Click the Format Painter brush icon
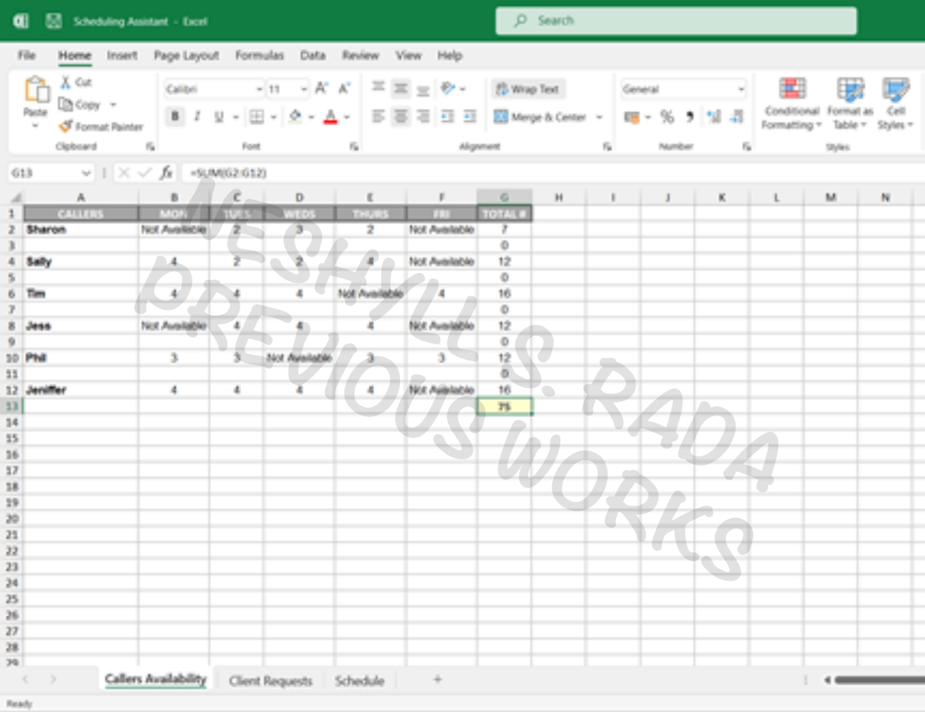Image resolution: width=925 pixels, height=712 pixels. (x=66, y=126)
